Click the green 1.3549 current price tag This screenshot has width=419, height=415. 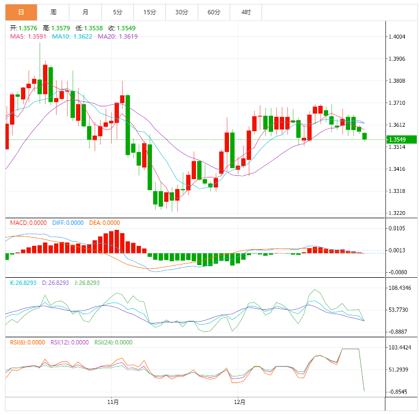(401, 139)
